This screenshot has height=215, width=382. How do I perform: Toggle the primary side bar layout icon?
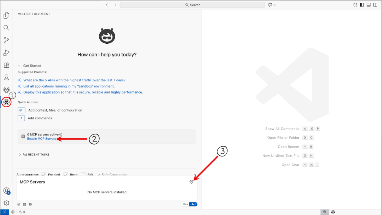pos(362,5)
